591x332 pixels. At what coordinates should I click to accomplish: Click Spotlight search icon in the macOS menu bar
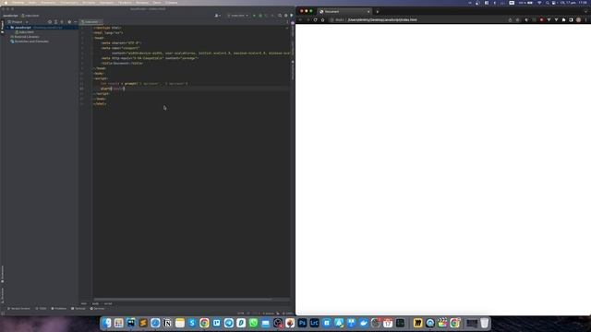coord(547,3)
